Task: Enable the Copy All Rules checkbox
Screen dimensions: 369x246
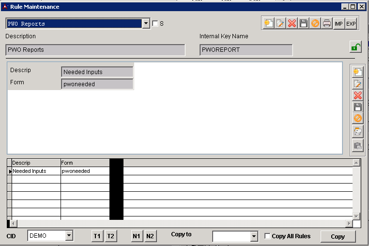Action: point(268,236)
